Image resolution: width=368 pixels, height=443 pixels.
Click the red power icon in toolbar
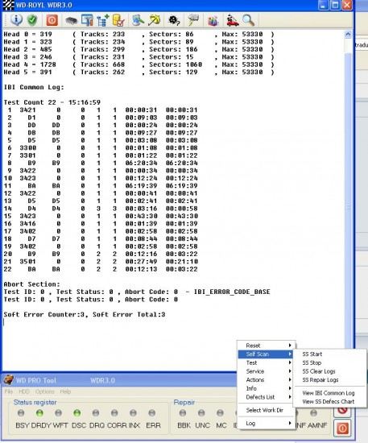52,20
